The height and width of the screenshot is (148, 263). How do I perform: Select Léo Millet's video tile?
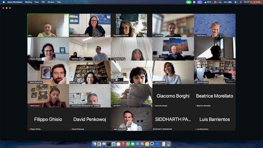click(x=173, y=25)
